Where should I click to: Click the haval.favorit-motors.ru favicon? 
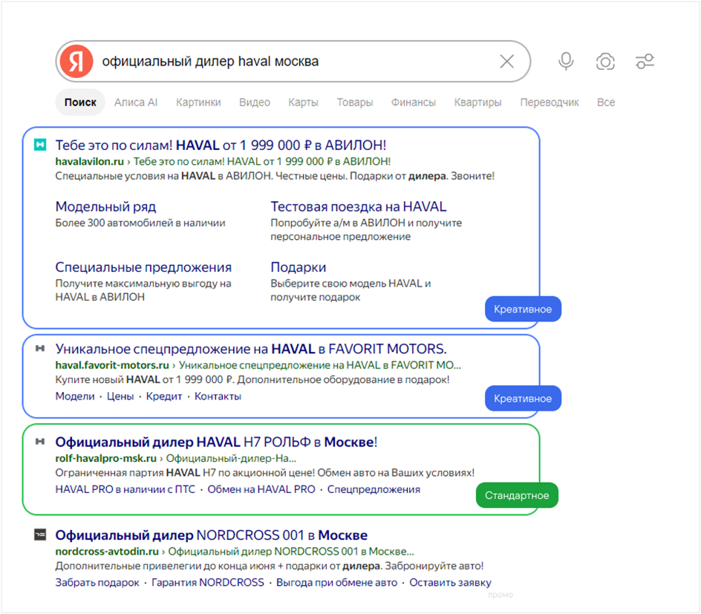40,348
